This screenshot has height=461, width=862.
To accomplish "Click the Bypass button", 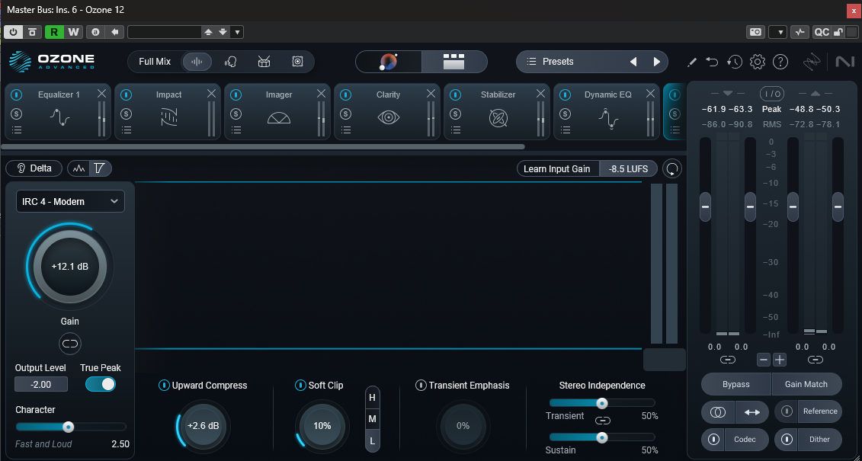I will click(x=736, y=384).
